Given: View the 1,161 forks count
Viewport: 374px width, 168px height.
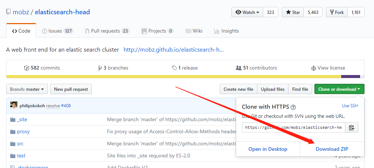Looking at the screenshot, I should pos(356,12).
